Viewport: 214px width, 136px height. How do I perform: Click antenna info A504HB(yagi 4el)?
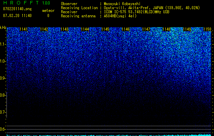[120, 16]
